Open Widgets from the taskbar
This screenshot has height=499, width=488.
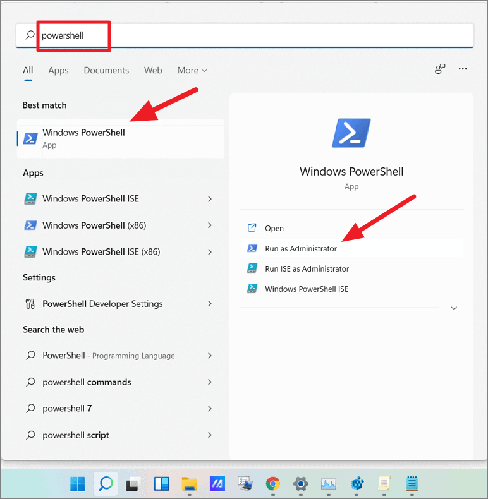coord(161,484)
